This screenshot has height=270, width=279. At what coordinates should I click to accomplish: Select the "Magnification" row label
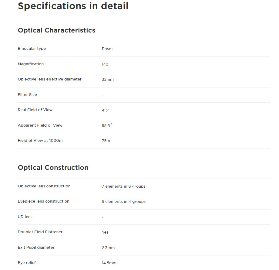pos(31,64)
